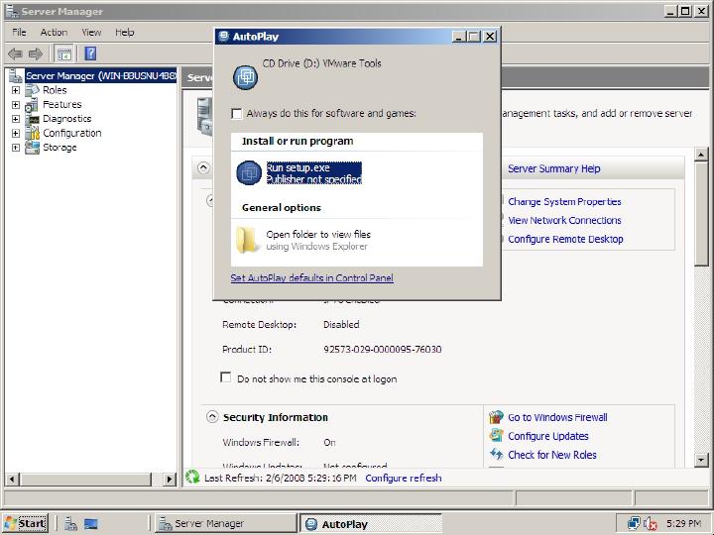Click Configure refresh link
Viewport: 714px width, 535px height.
(403, 478)
